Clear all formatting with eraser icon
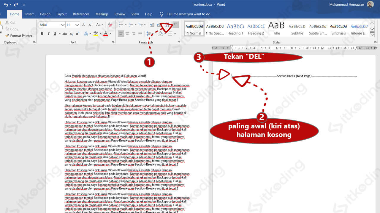The image size is (380, 213). (x=110, y=25)
